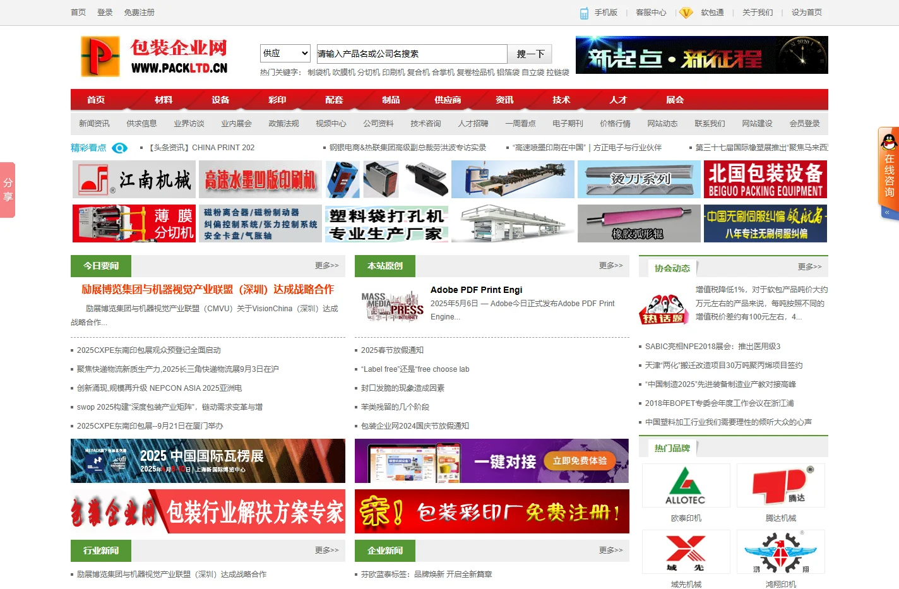This screenshot has width=899, height=589.
Task: Click the mobile version phone icon
Action: (584, 13)
